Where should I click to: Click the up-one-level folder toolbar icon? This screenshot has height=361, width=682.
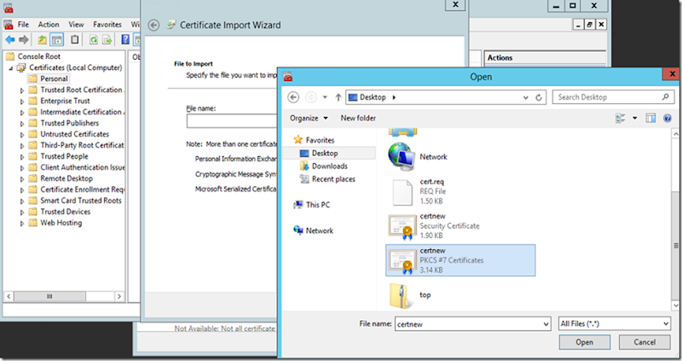point(43,40)
